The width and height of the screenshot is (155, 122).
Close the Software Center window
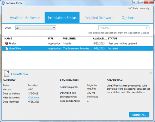(149, 2)
